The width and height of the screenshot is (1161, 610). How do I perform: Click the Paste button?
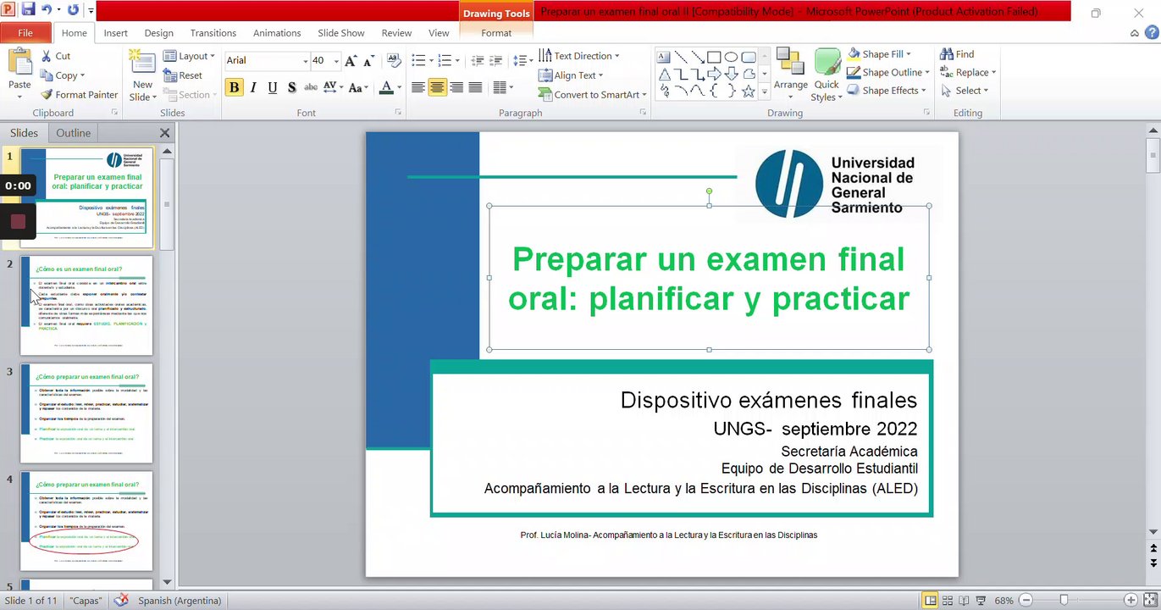coord(19,74)
